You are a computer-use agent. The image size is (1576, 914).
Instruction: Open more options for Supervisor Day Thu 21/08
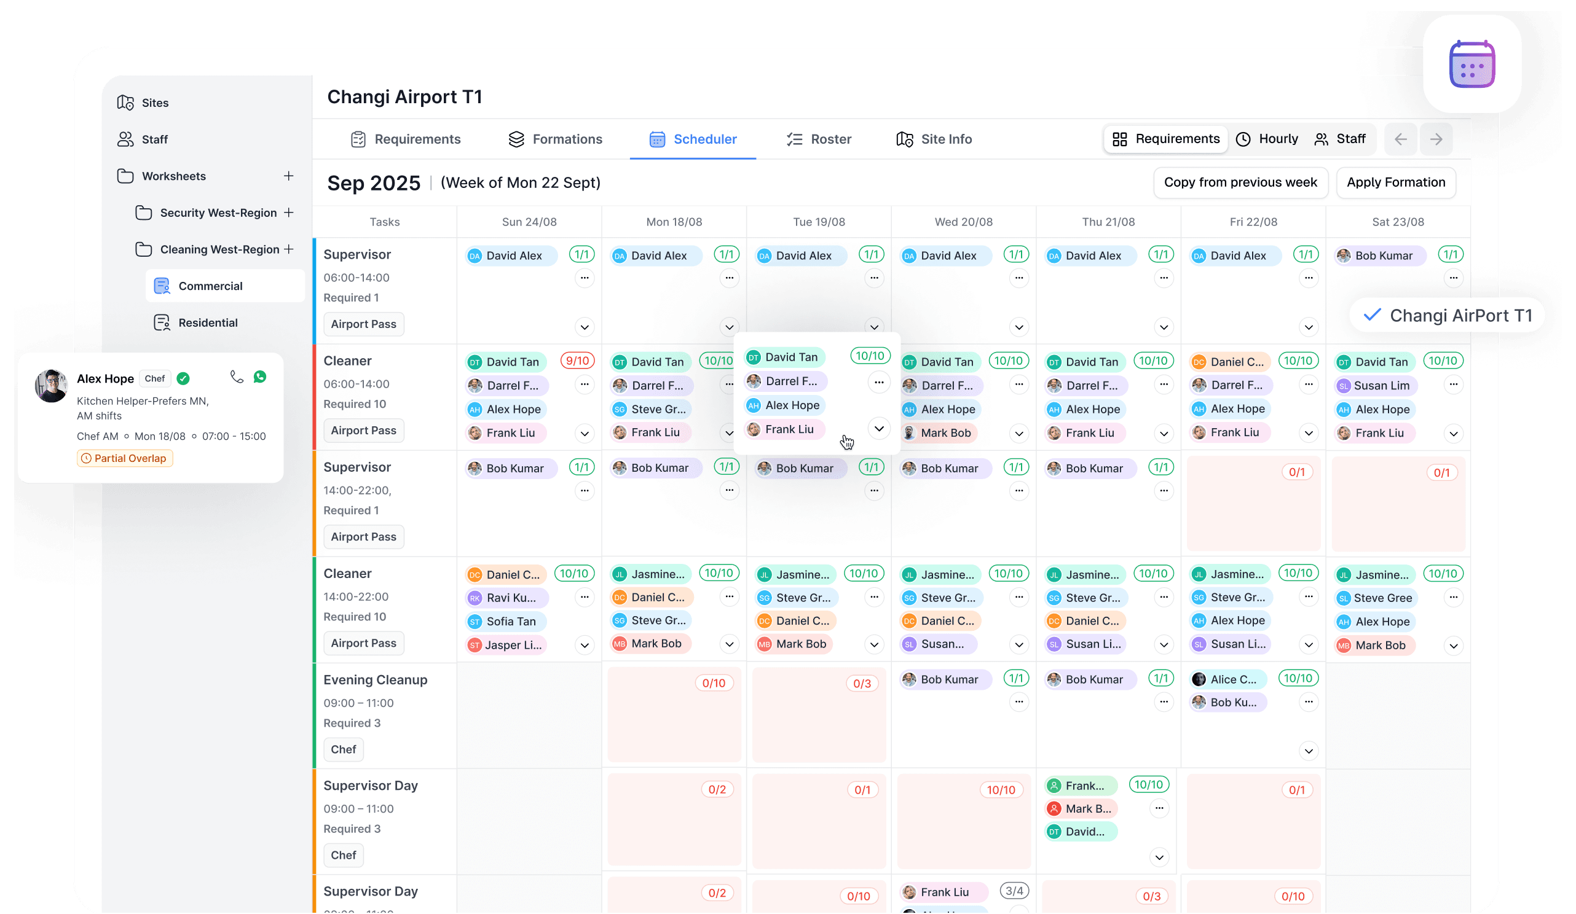(x=1159, y=808)
